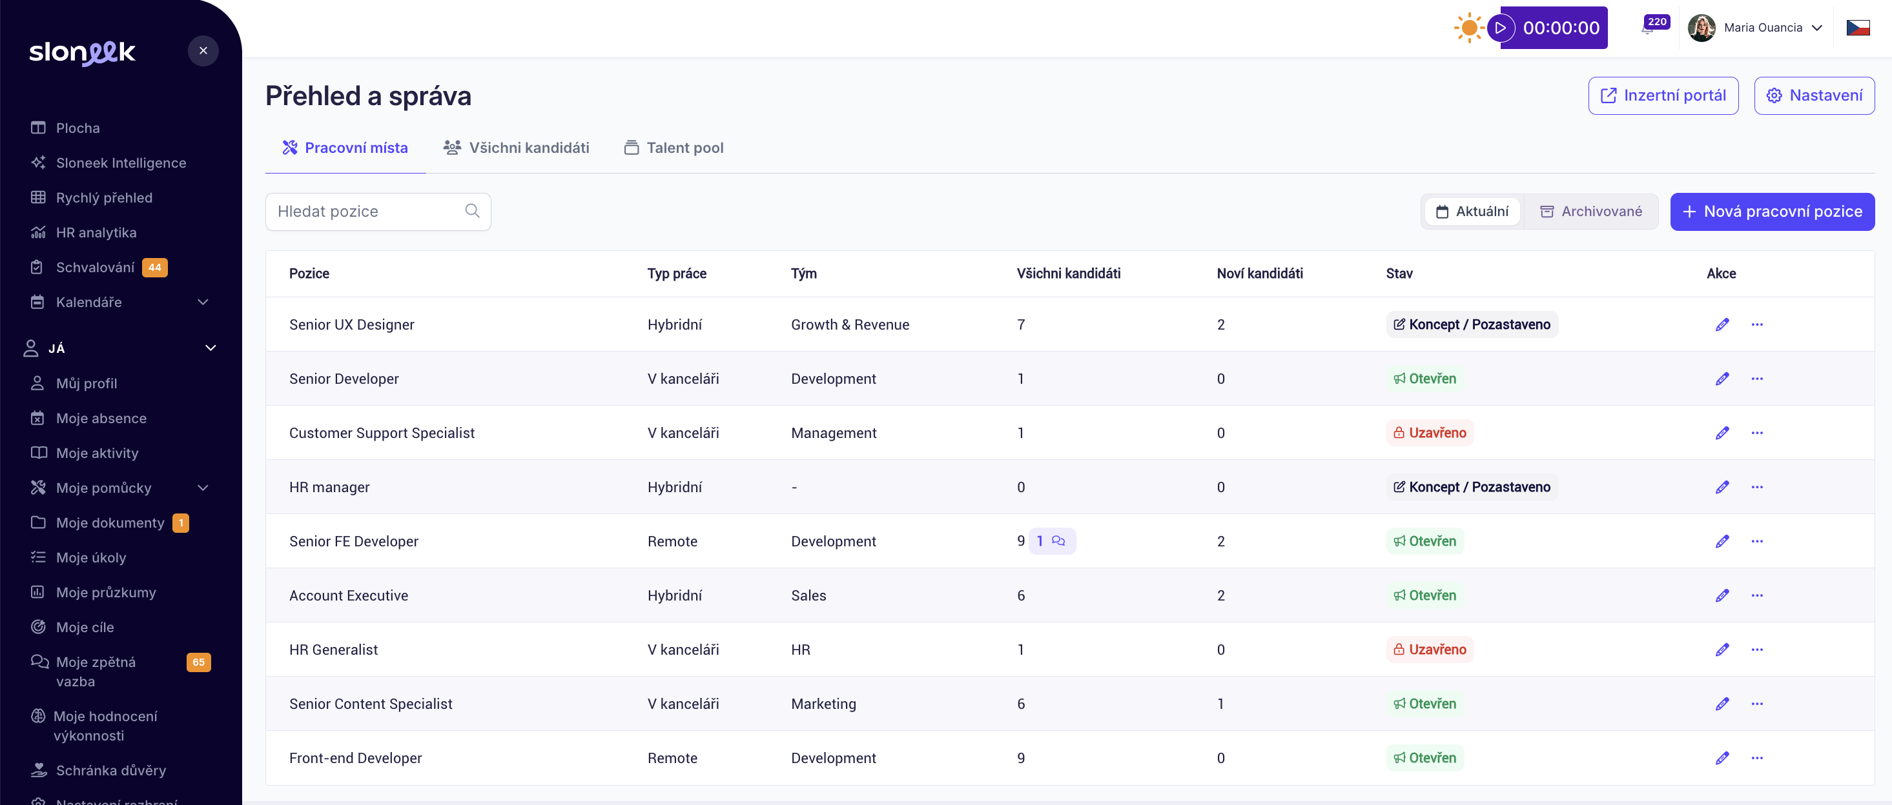The image size is (1892, 805).
Task: Collapse the JÁ section
Action: pyautogui.click(x=210, y=348)
